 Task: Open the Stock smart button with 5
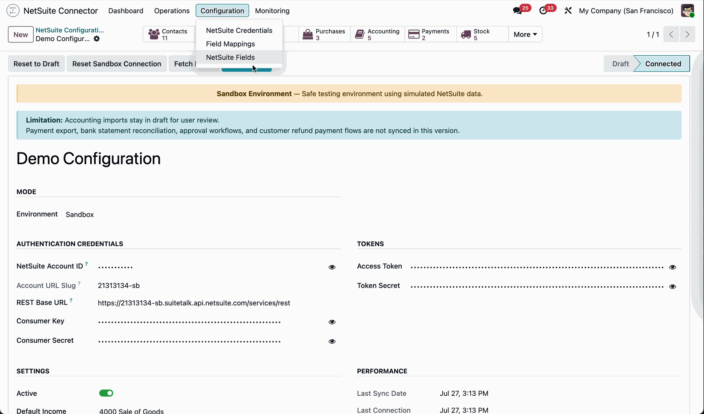[x=483, y=34]
